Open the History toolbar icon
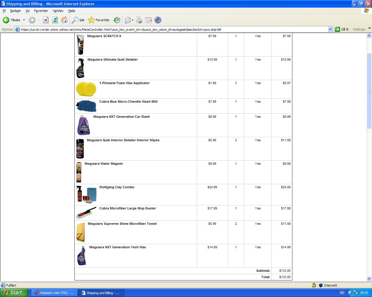372x297 pixels. click(117, 20)
